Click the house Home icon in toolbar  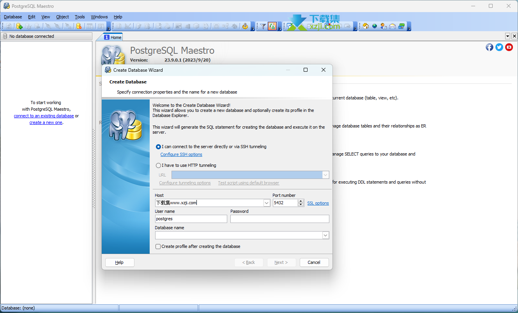pyautogui.click(x=366, y=26)
